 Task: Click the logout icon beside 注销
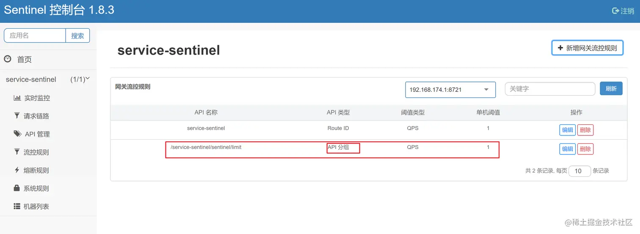[x=615, y=11]
